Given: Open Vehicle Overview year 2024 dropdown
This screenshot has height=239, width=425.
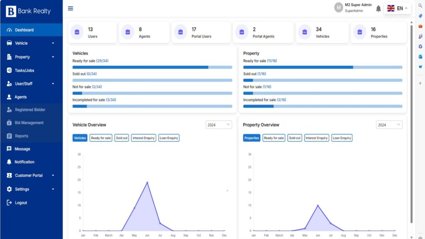Looking at the screenshot, I should [x=219, y=125].
